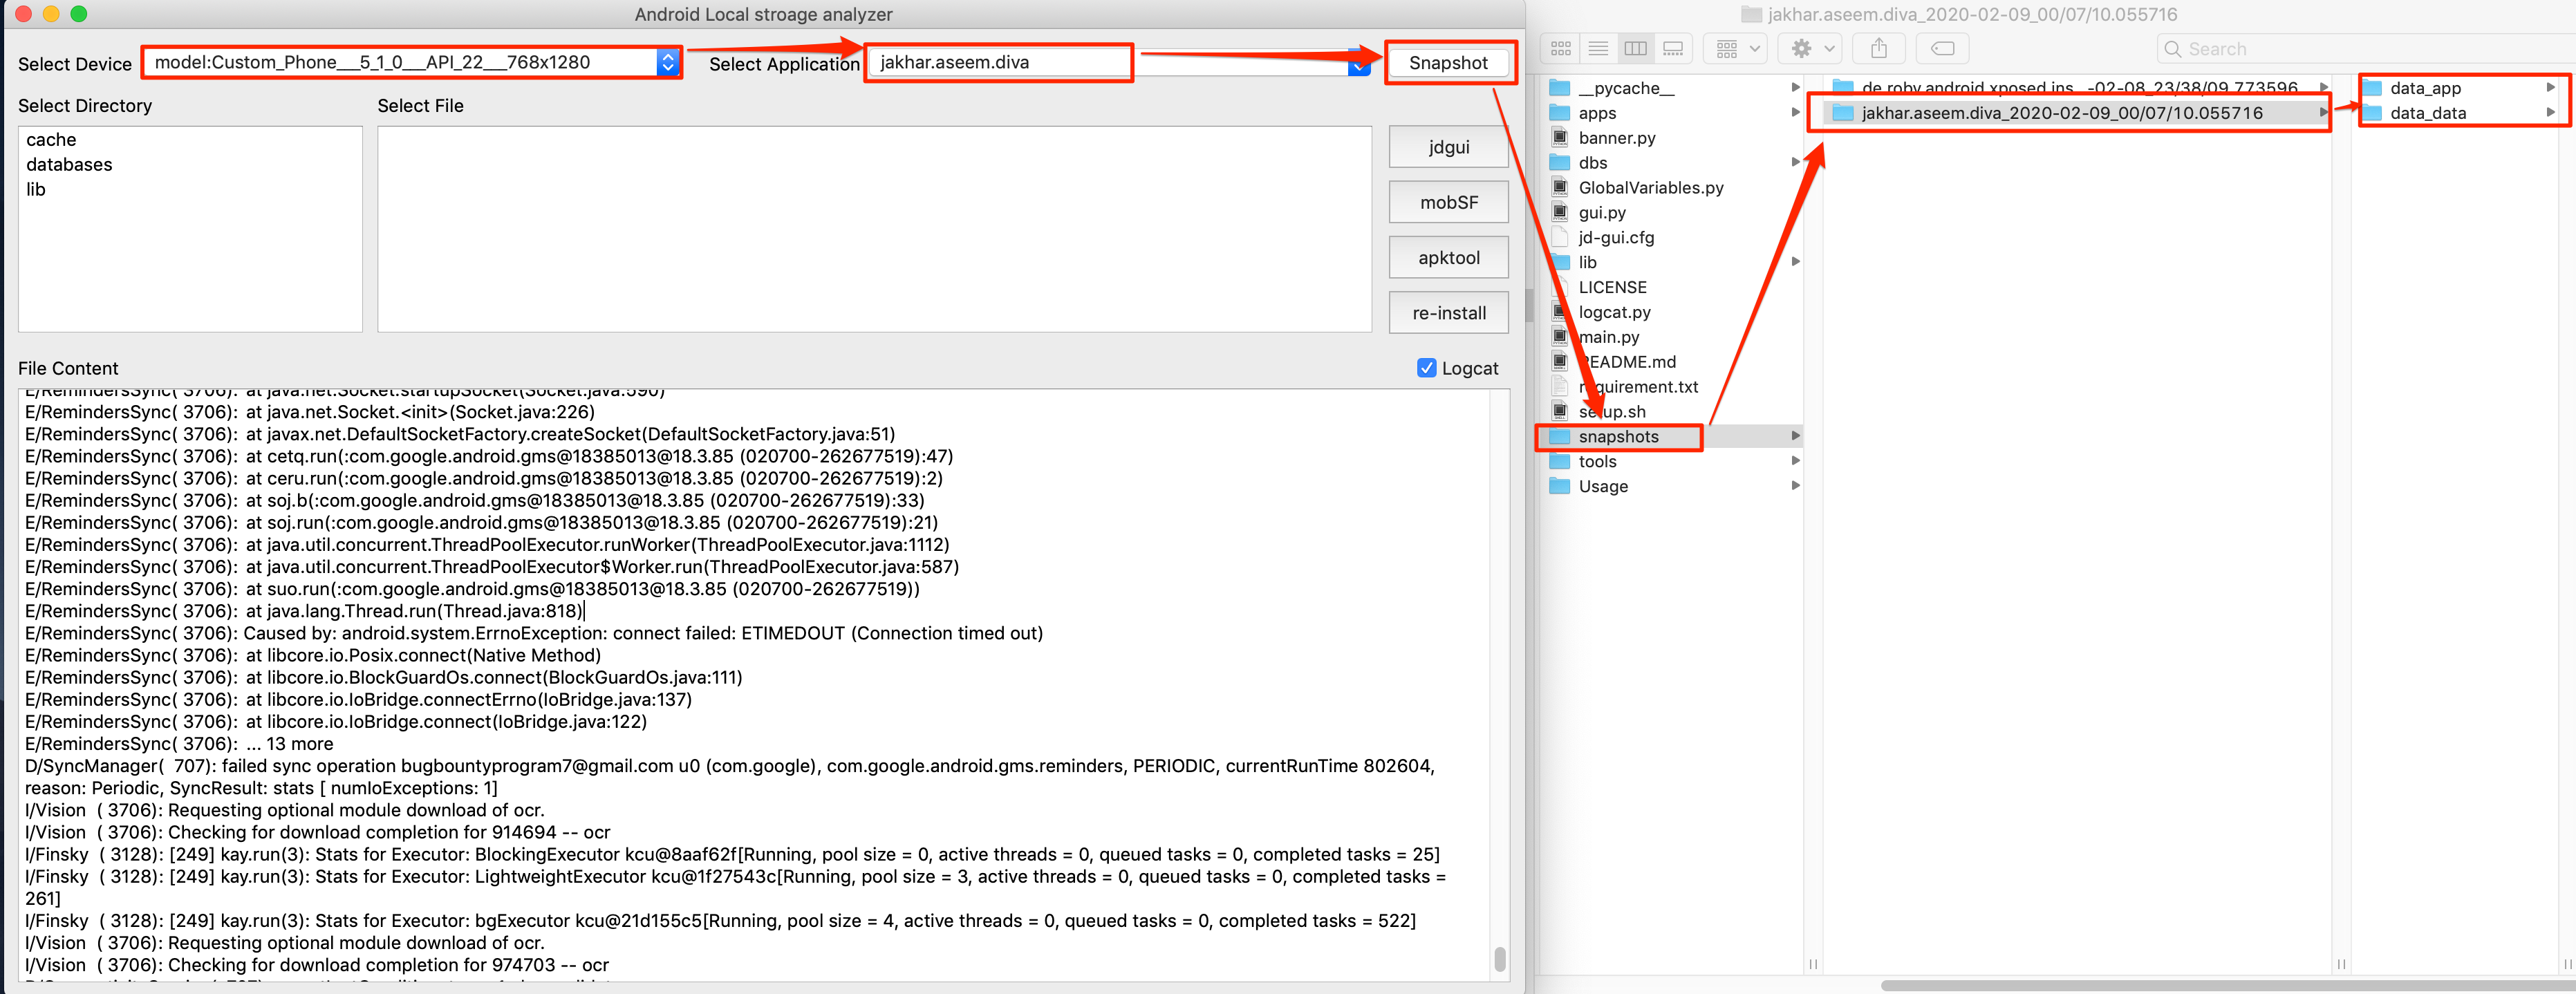The height and width of the screenshot is (994, 2576).
Task: Expand the data_app folder arrow
Action: (2550, 88)
